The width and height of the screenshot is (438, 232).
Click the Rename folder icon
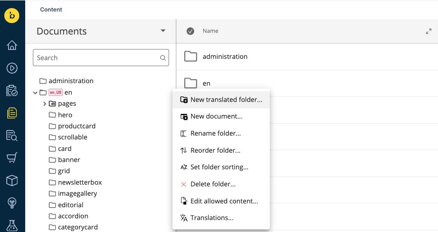click(x=184, y=133)
